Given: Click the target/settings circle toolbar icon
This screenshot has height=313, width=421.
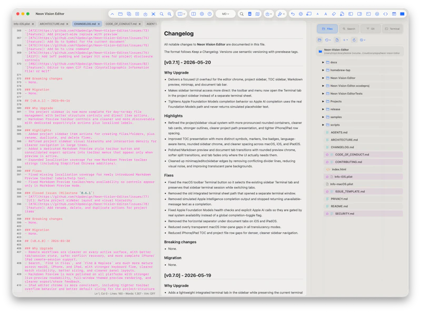Looking at the screenshot, I should coord(202,14).
